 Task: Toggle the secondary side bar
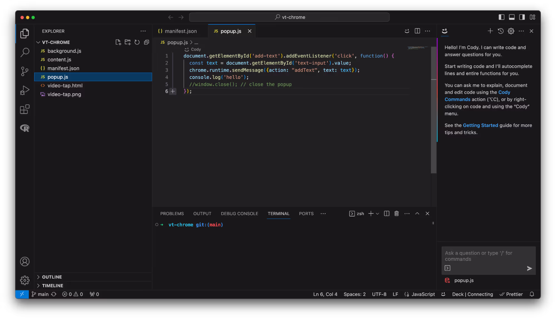(x=522, y=17)
